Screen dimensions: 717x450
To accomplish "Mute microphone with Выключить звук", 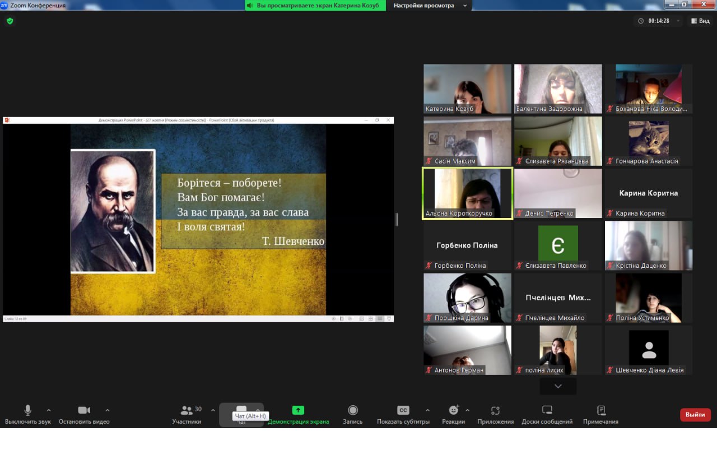I will [x=27, y=411].
